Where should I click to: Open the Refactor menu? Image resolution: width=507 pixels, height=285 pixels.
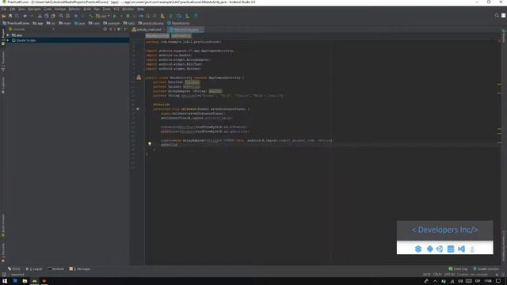[74, 9]
